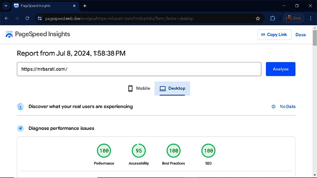
Task: Click the real users experience icon
Action: point(20,107)
